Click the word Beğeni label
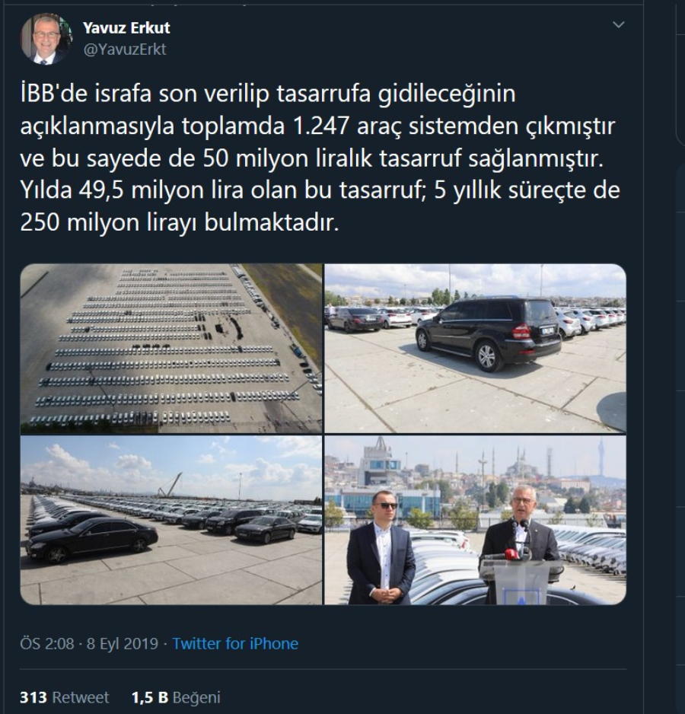Screen dimensions: 685x714 pyautogui.click(x=196, y=697)
